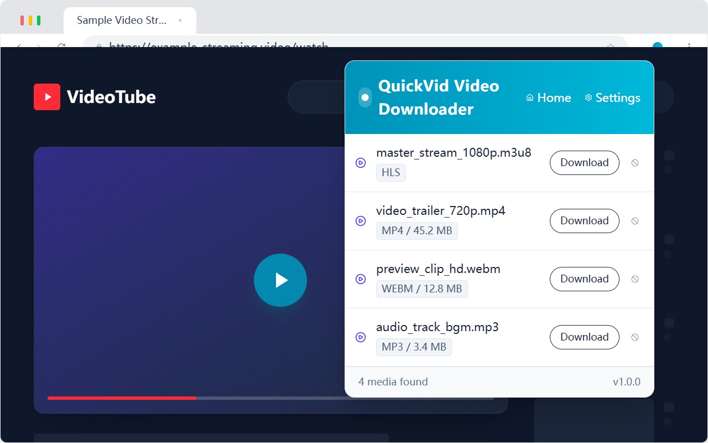Viewport: 708px width, 443px height.
Task: Open the browser three-dot menu
Action: [x=688, y=47]
